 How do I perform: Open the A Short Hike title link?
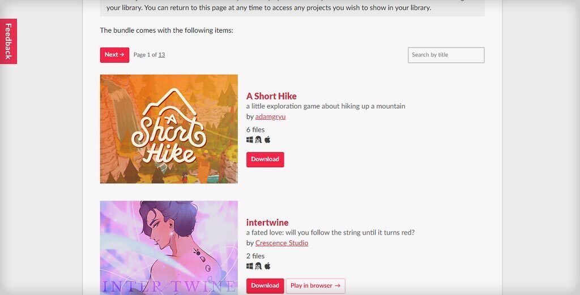pos(271,96)
